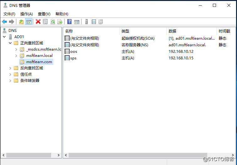Image resolution: width=237 pixels, height=165 pixels.
Task: Expand the 条件转发器 node
Action: 10,81
